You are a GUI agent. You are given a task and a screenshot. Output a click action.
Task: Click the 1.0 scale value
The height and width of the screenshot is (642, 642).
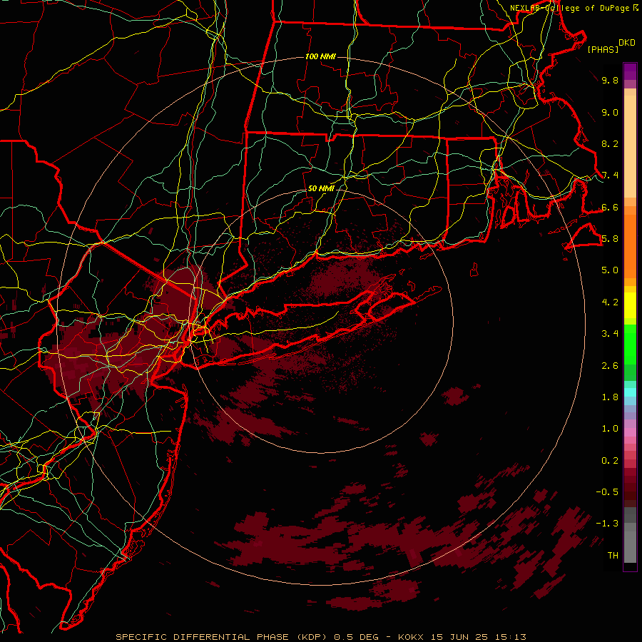(x=610, y=429)
